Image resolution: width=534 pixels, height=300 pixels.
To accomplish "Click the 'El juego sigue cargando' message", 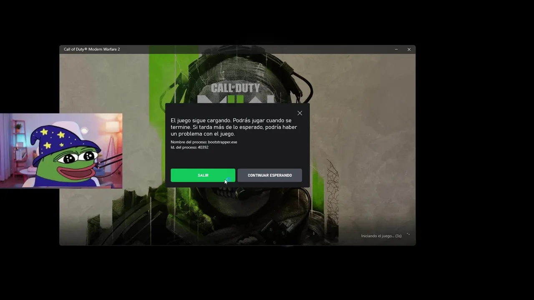I will click(x=234, y=127).
